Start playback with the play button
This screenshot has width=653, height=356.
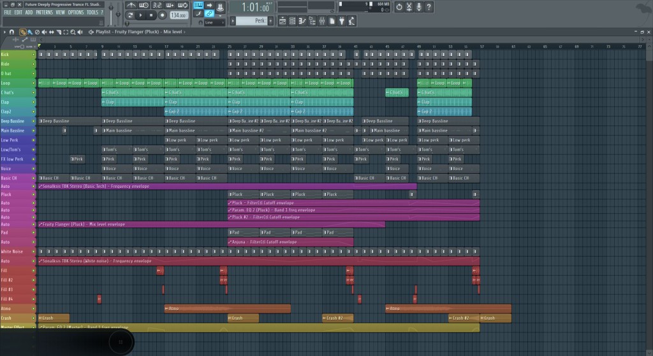141,15
